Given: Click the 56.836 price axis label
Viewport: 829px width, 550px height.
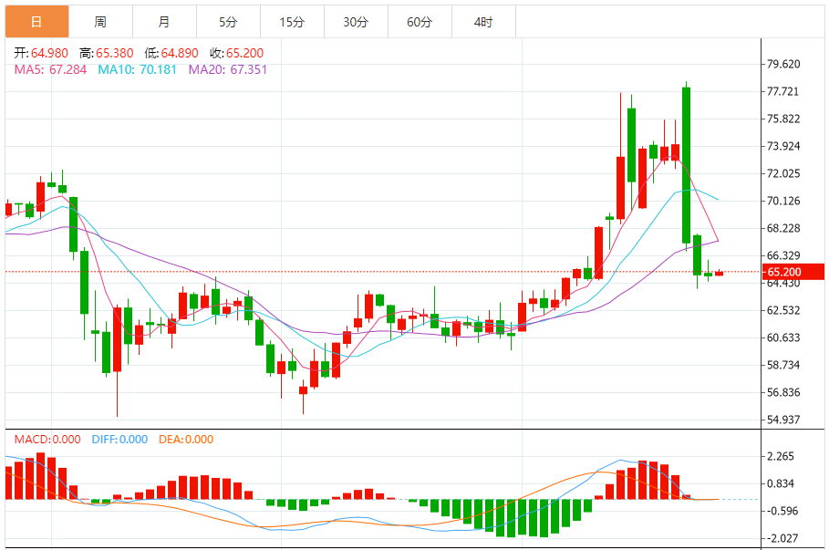Looking at the screenshot, I should pos(783,392).
